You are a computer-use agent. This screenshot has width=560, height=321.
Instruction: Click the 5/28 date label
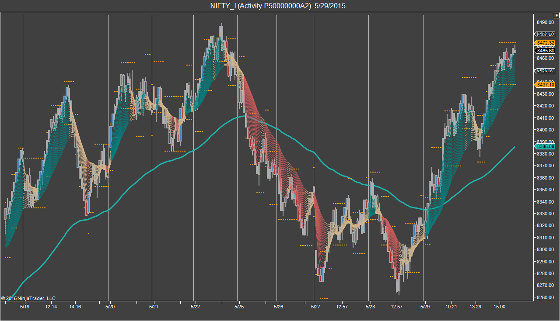370,307
